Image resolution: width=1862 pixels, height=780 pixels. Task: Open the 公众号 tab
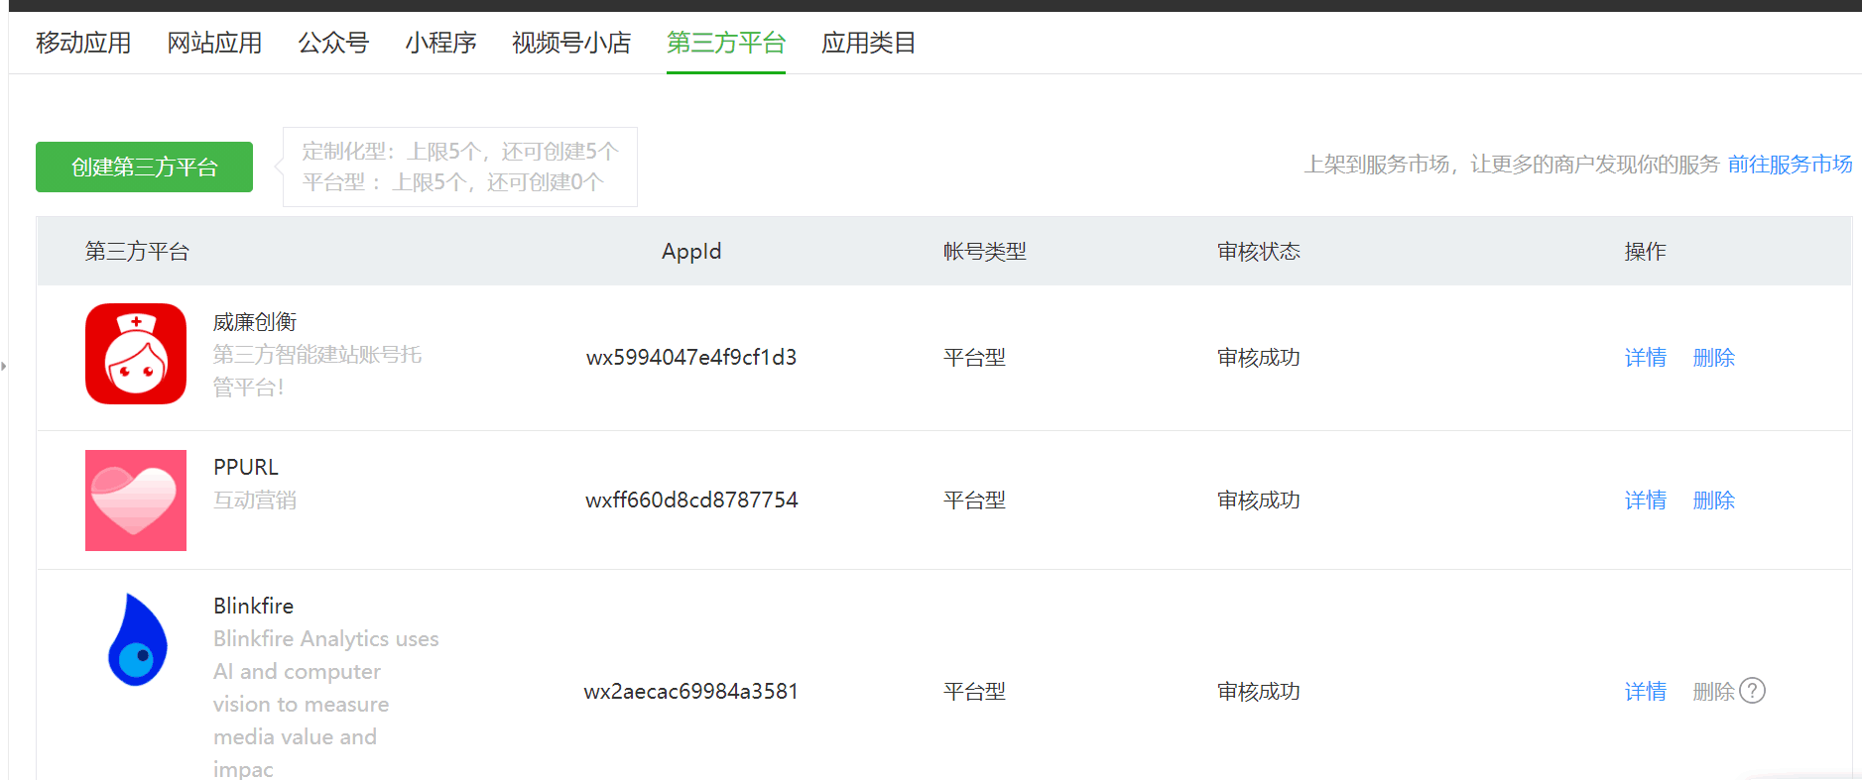[333, 43]
